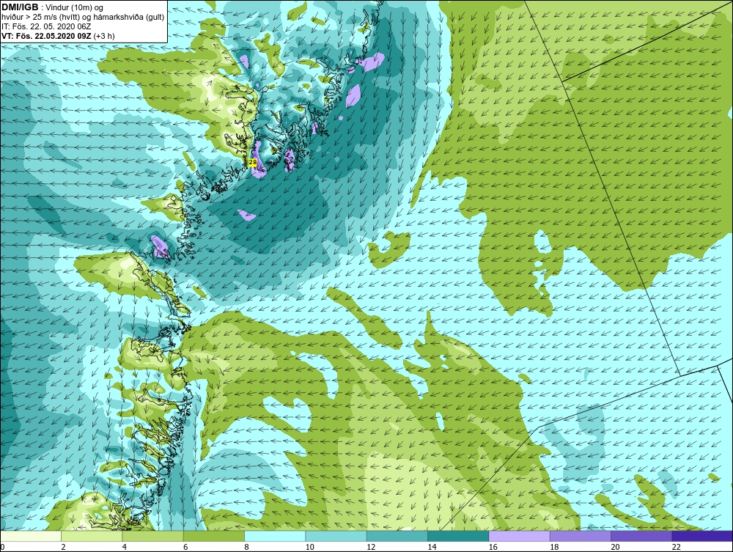Select the darkest purple 22+ m/s legend swatch
This screenshot has height=552, width=733.
(702, 536)
